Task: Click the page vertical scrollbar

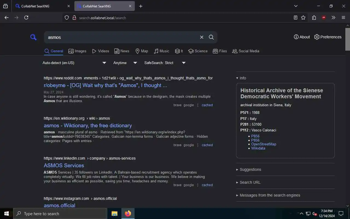Action: [x=348, y=39]
